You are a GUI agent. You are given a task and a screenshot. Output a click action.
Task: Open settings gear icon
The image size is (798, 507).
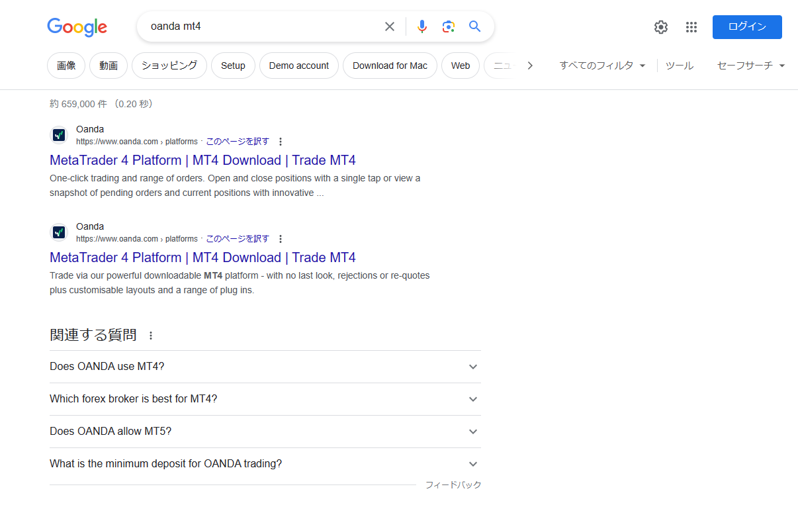661,27
